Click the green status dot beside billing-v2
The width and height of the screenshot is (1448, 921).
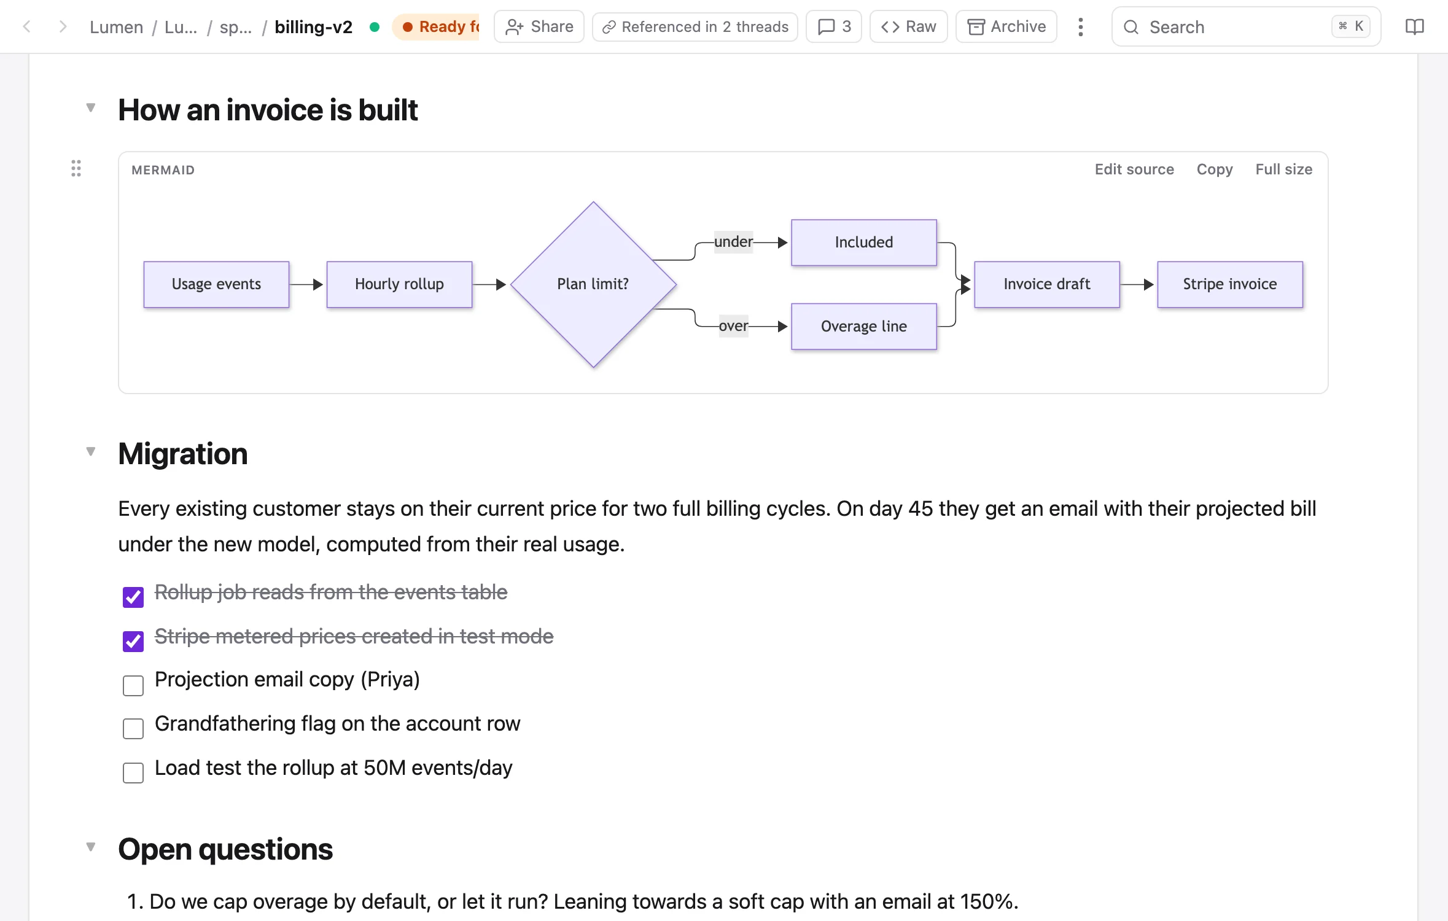pos(375,27)
